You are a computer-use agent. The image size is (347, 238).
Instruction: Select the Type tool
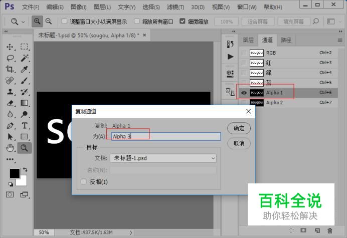coord(25,126)
